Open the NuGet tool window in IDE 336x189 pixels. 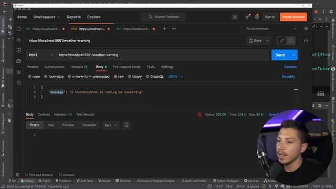(104, 181)
